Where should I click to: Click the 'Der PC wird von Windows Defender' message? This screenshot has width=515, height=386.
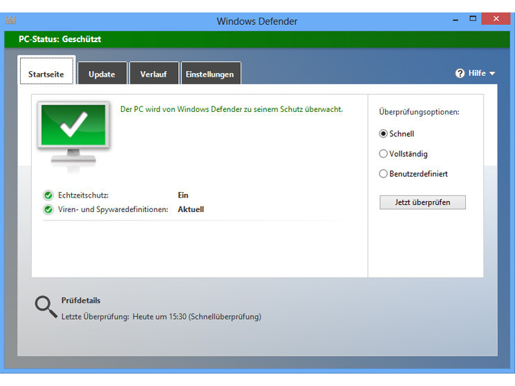(x=231, y=110)
